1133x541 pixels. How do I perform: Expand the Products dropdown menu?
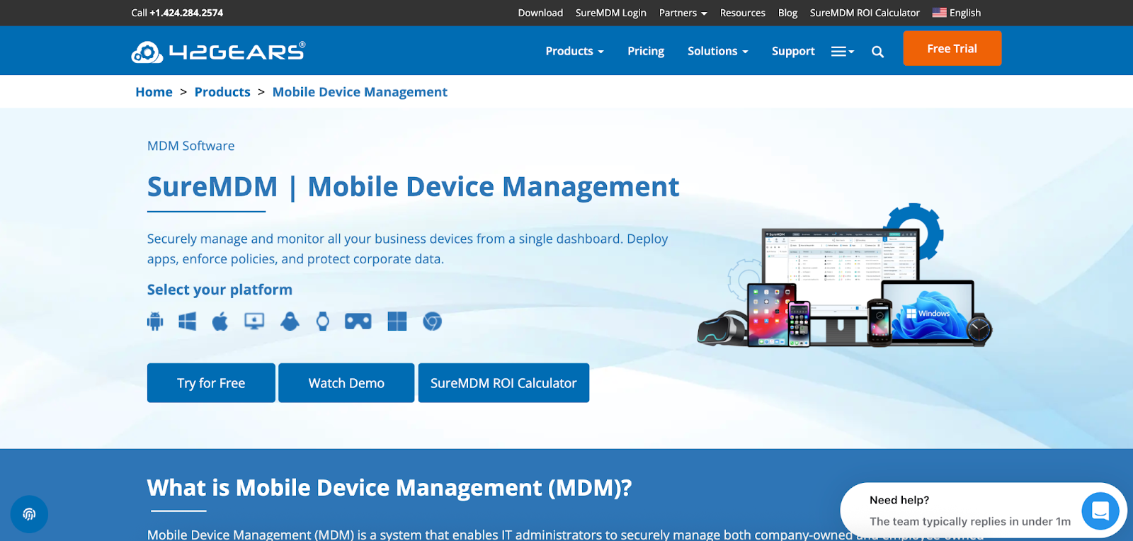tap(574, 51)
